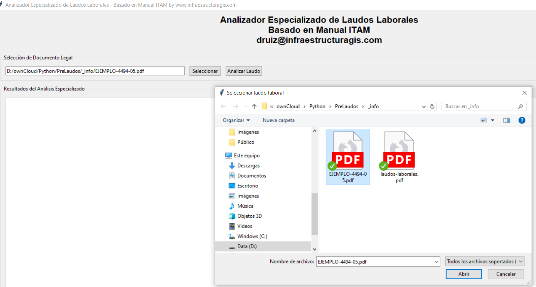Click the search magnifier icon in Buscar field
536x287 pixels.
[521, 106]
